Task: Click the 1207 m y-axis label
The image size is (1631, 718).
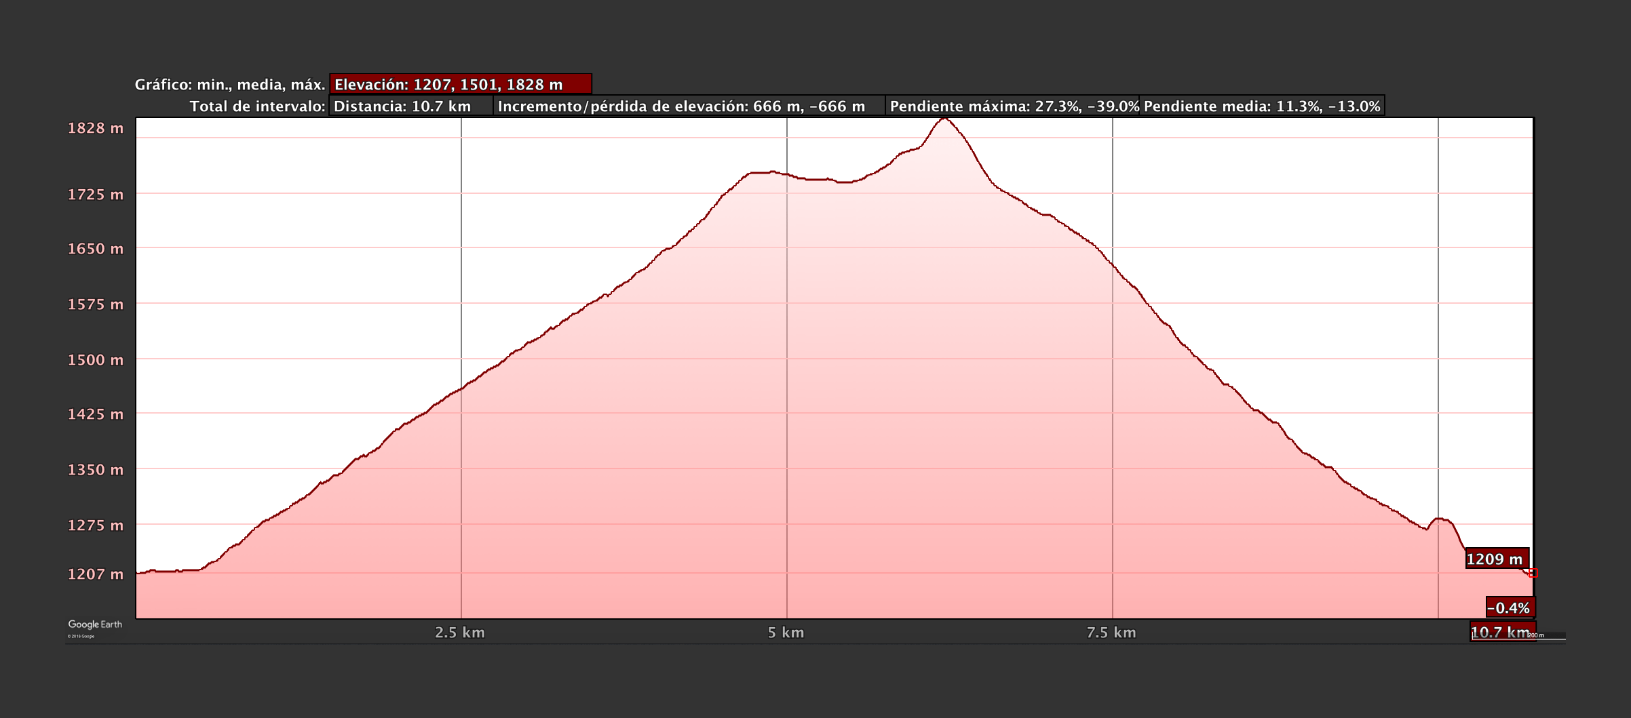Action: pos(96,574)
